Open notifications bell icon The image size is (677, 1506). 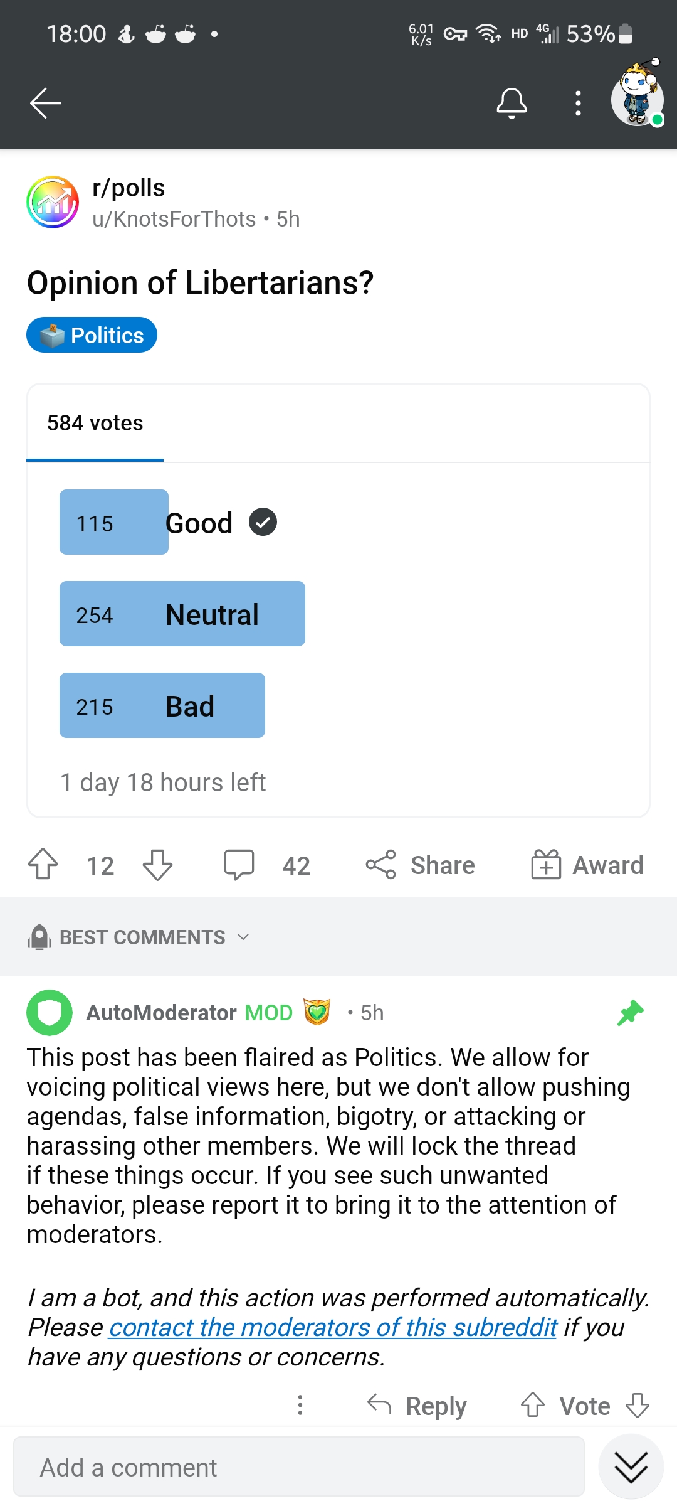pos(512,104)
